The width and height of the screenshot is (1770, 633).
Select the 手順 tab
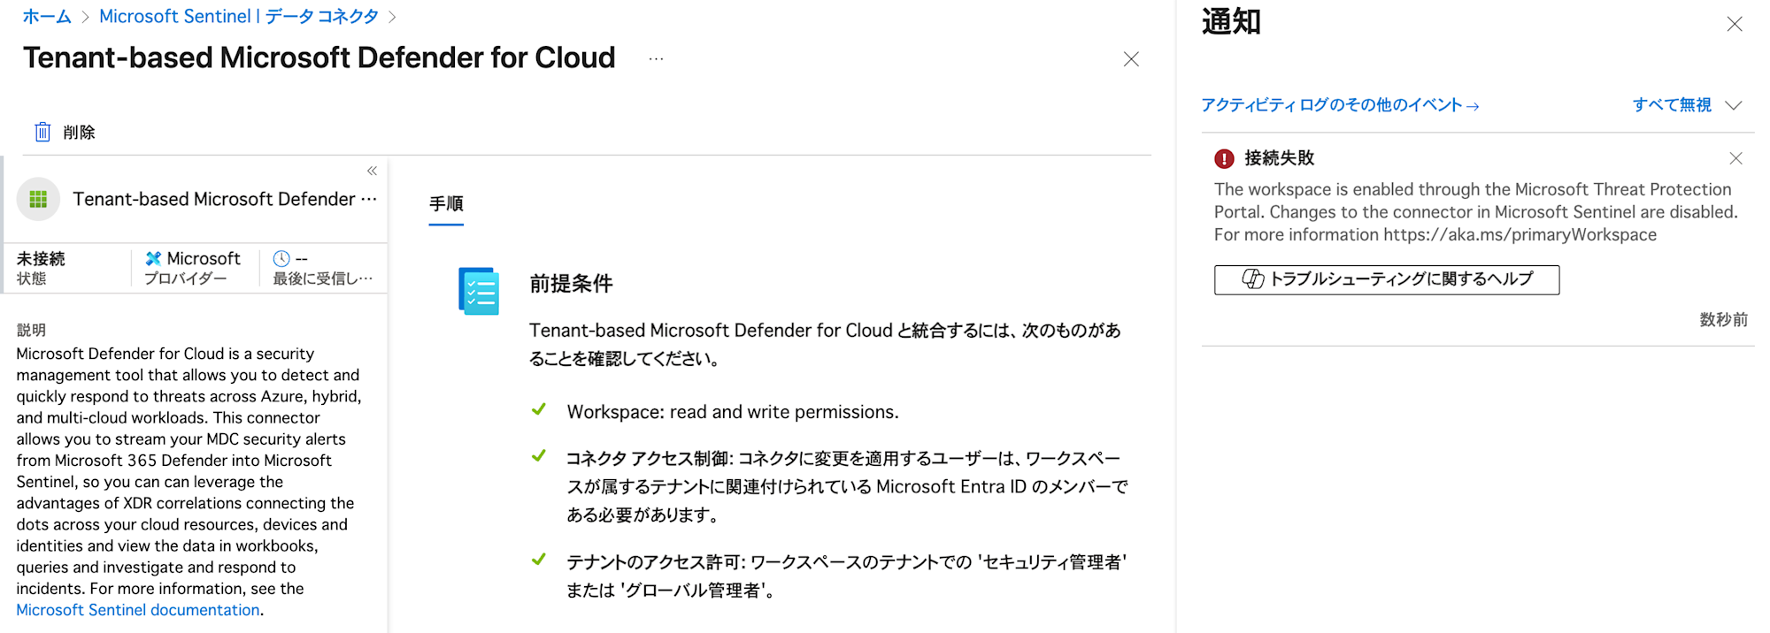(x=446, y=204)
